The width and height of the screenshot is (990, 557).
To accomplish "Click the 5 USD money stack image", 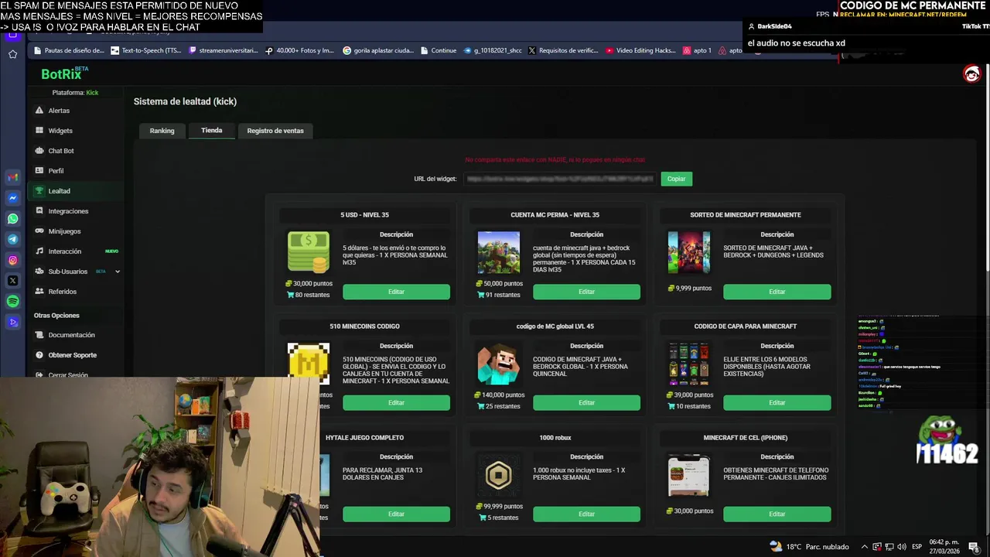I will point(308,252).
